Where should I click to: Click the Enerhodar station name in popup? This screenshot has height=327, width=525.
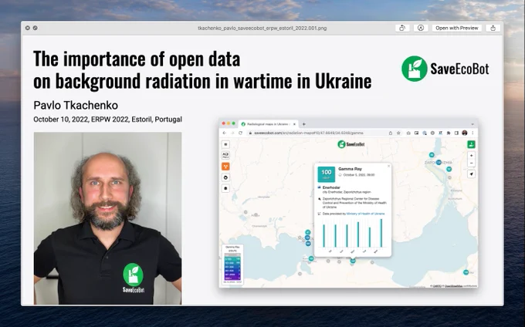point(331,187)
